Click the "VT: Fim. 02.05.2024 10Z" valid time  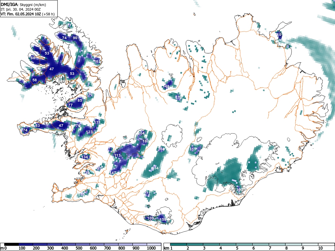pyautogui.click(x=21, y=14)
